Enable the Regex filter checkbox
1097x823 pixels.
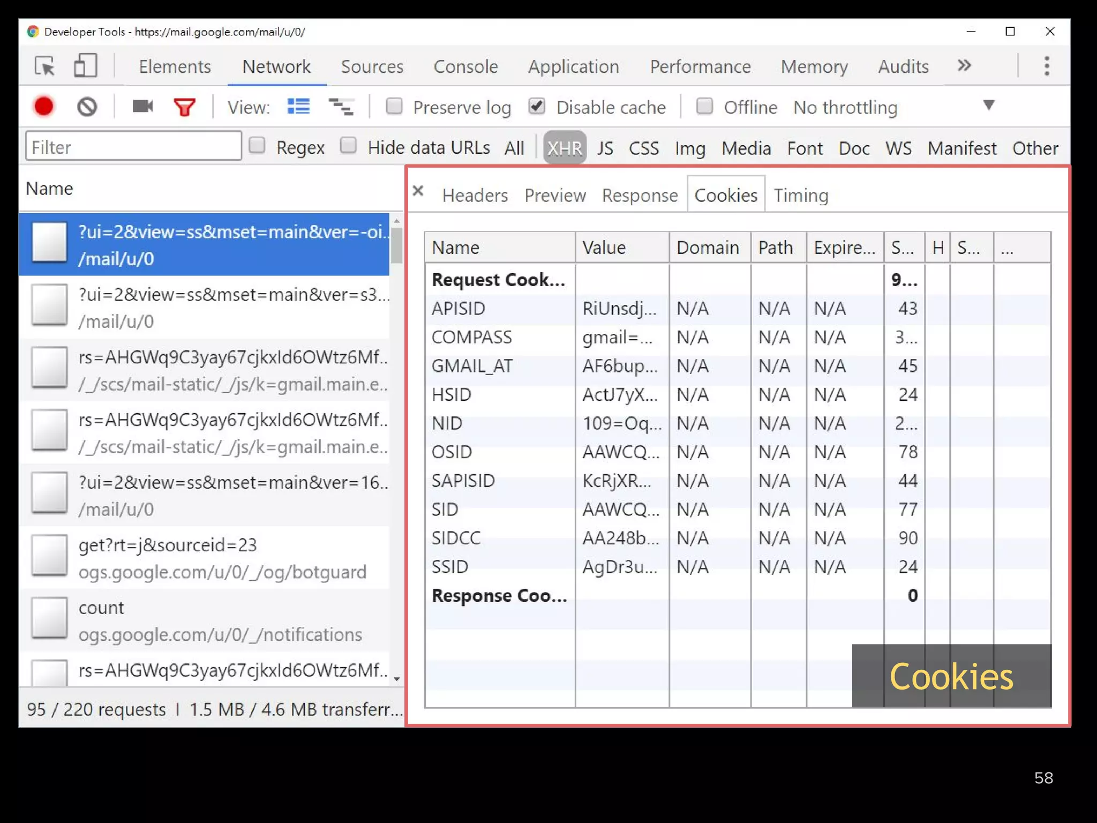pyautogui.click(x=257, y=145)
